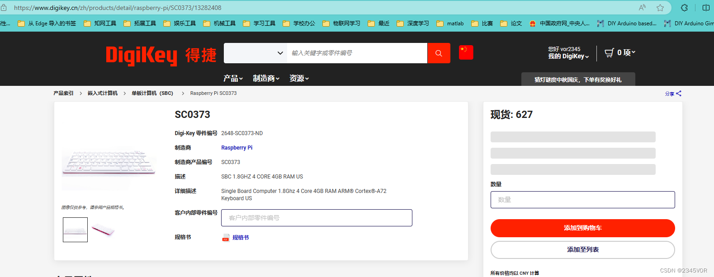
Task: Click the browser URL address text
Action: coord(118,8)
